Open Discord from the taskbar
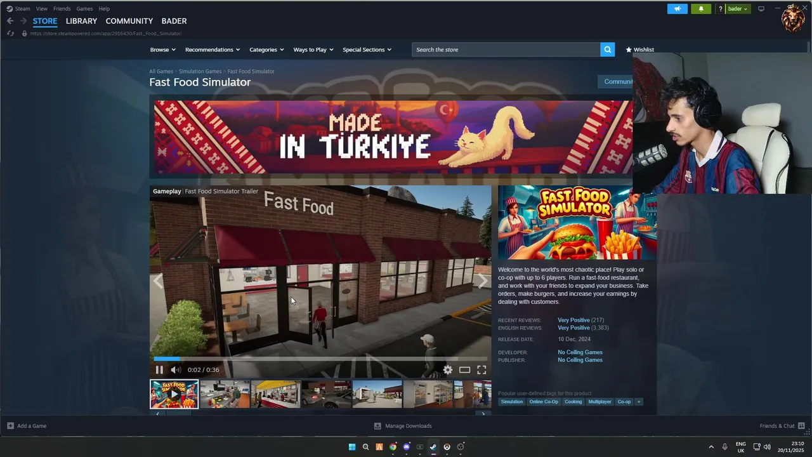 coord(407,447)
